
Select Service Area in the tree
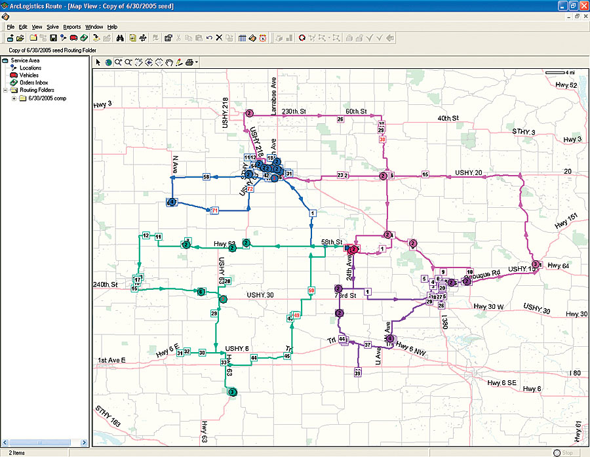pyautogui.click(x=25, y=60)
